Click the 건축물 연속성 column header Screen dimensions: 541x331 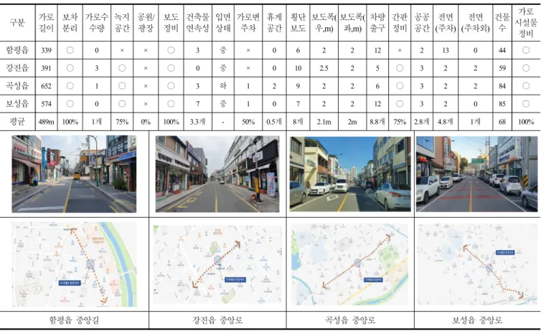click(197, 23)
